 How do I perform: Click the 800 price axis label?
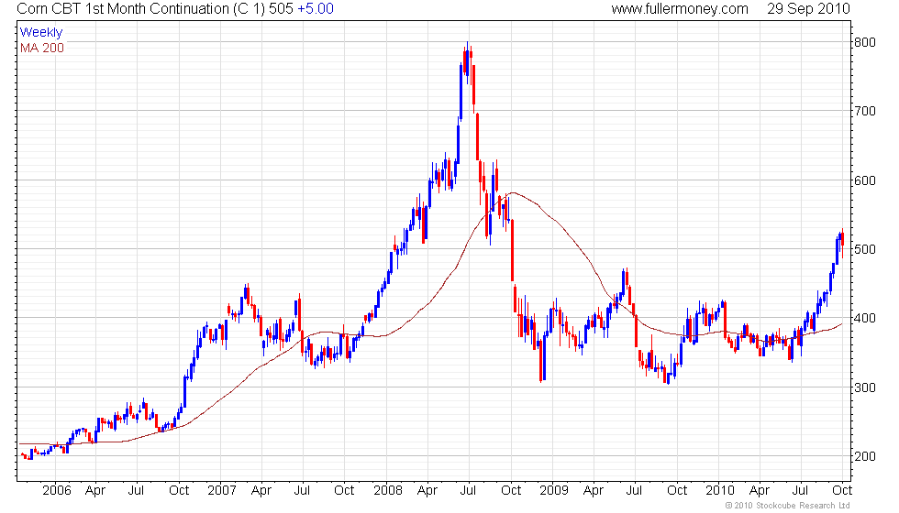point(864,42)
